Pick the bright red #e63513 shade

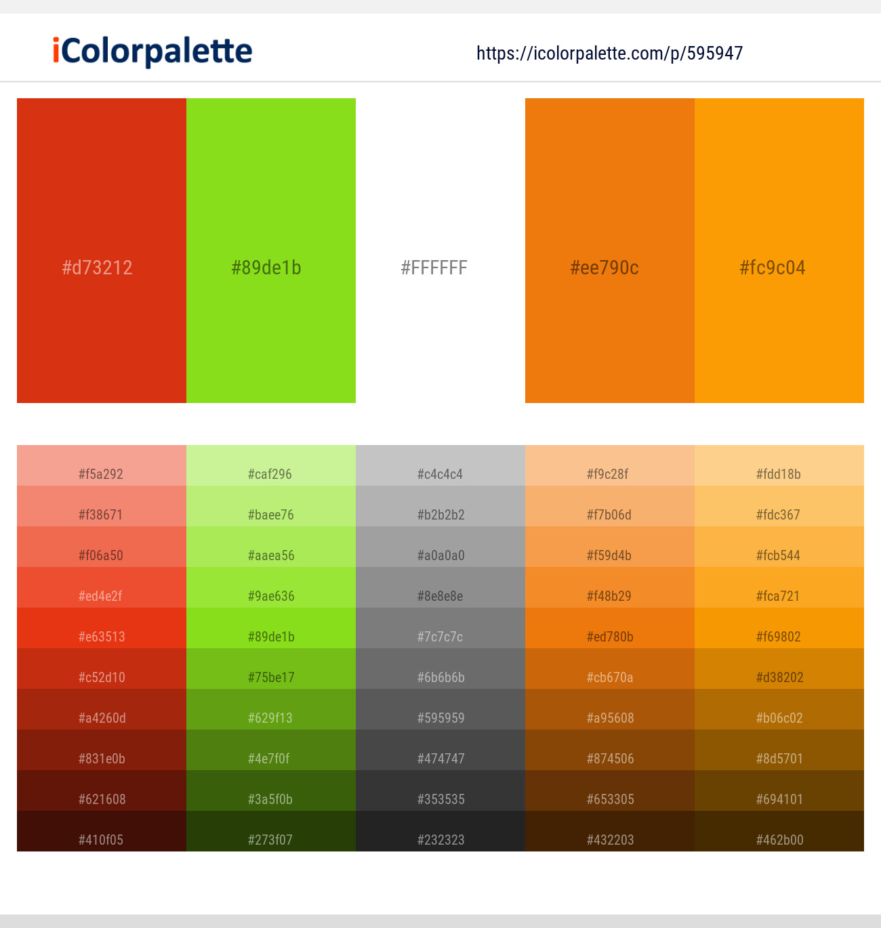tap(102, 628)
